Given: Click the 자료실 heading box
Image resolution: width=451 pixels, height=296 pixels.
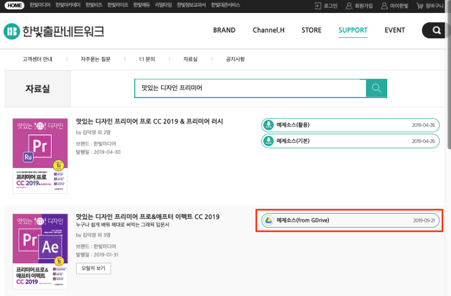Looking at the screenshot, I should [x=38, y=89].
